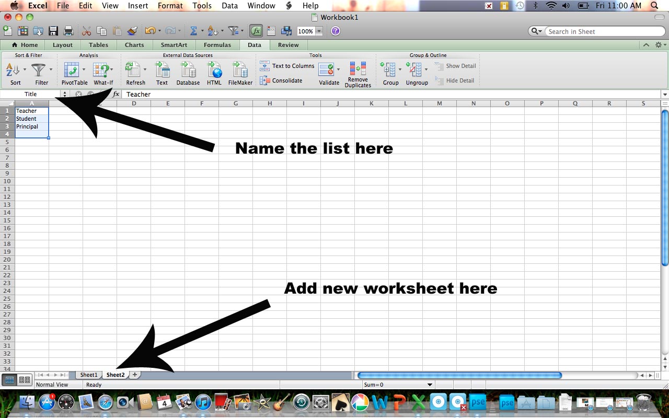Switch to Normal View button
Viewport: 669px width, 418px height.
click(x=10, y=380)
